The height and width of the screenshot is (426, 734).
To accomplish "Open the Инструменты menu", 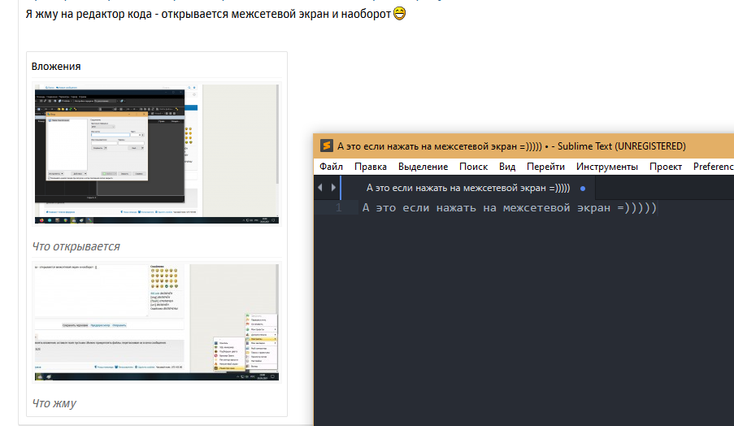I will click(606, 167).
